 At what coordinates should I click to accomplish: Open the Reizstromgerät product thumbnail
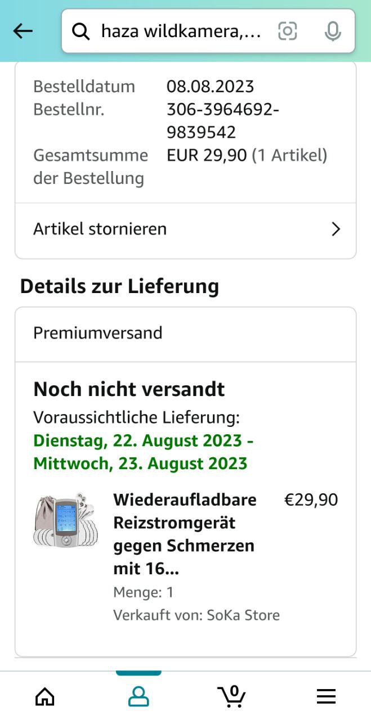pyautogui.click(x=65, y=520)
